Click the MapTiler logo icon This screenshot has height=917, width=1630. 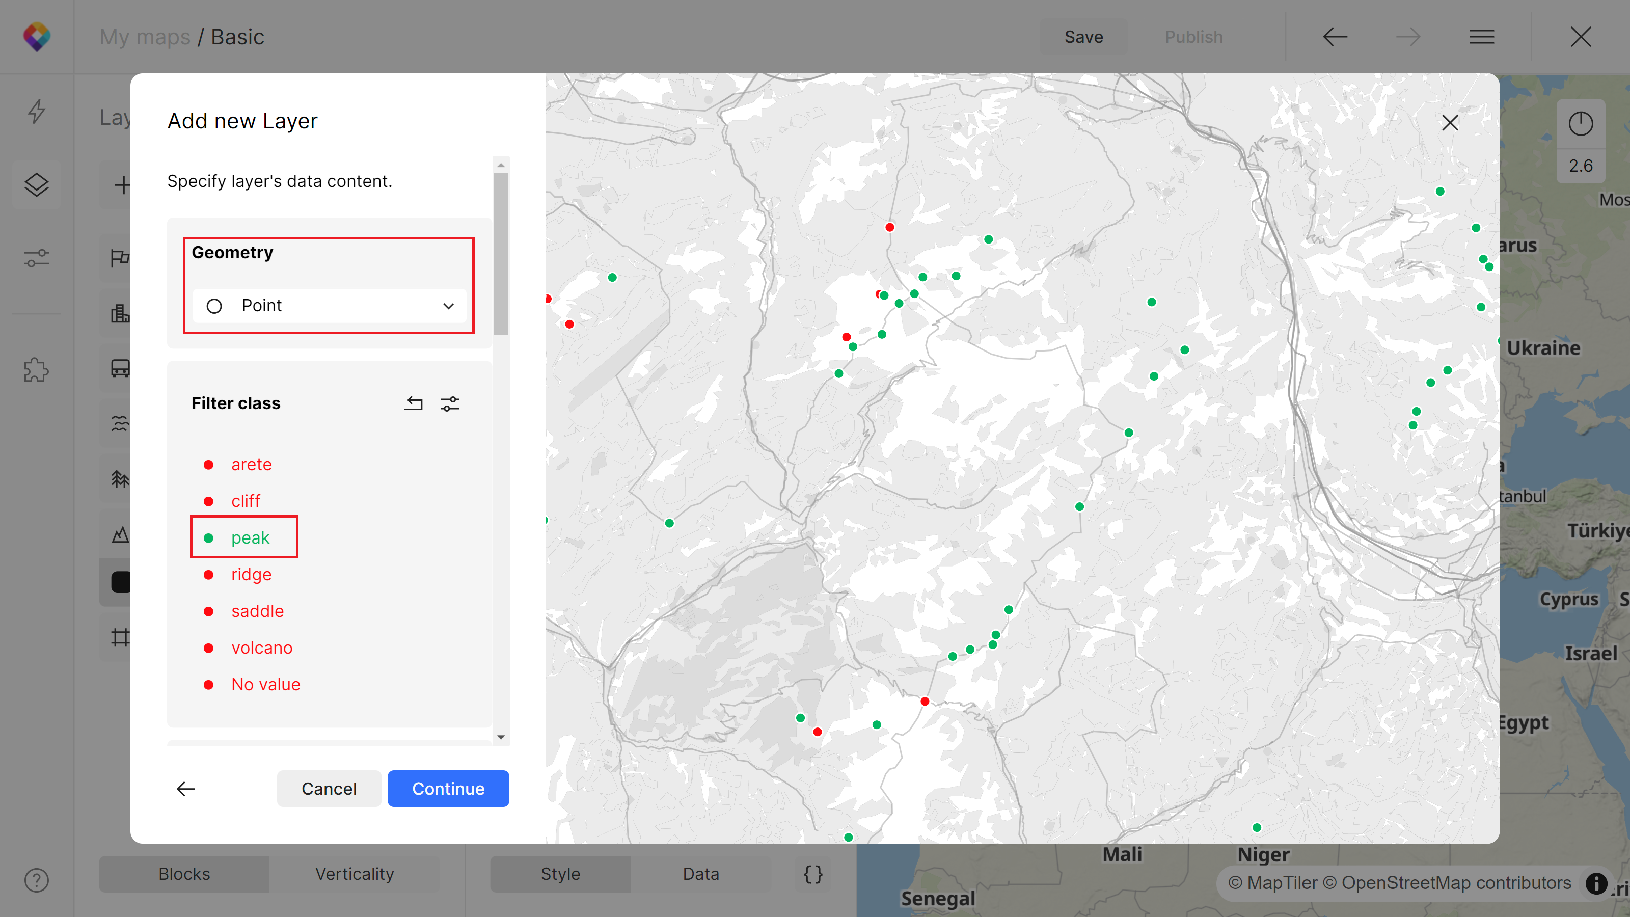(37, 37)
